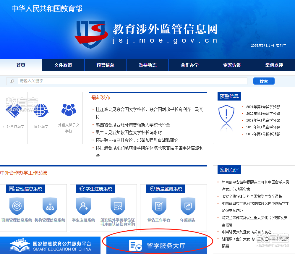Screen dimensions: 295x254
Task: Open the 文件政策 menu tab
Action: click(63, 65)
